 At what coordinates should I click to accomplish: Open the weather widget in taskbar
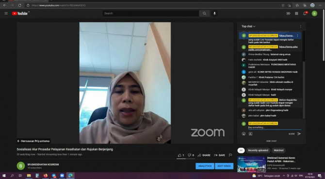coord(267,176)
